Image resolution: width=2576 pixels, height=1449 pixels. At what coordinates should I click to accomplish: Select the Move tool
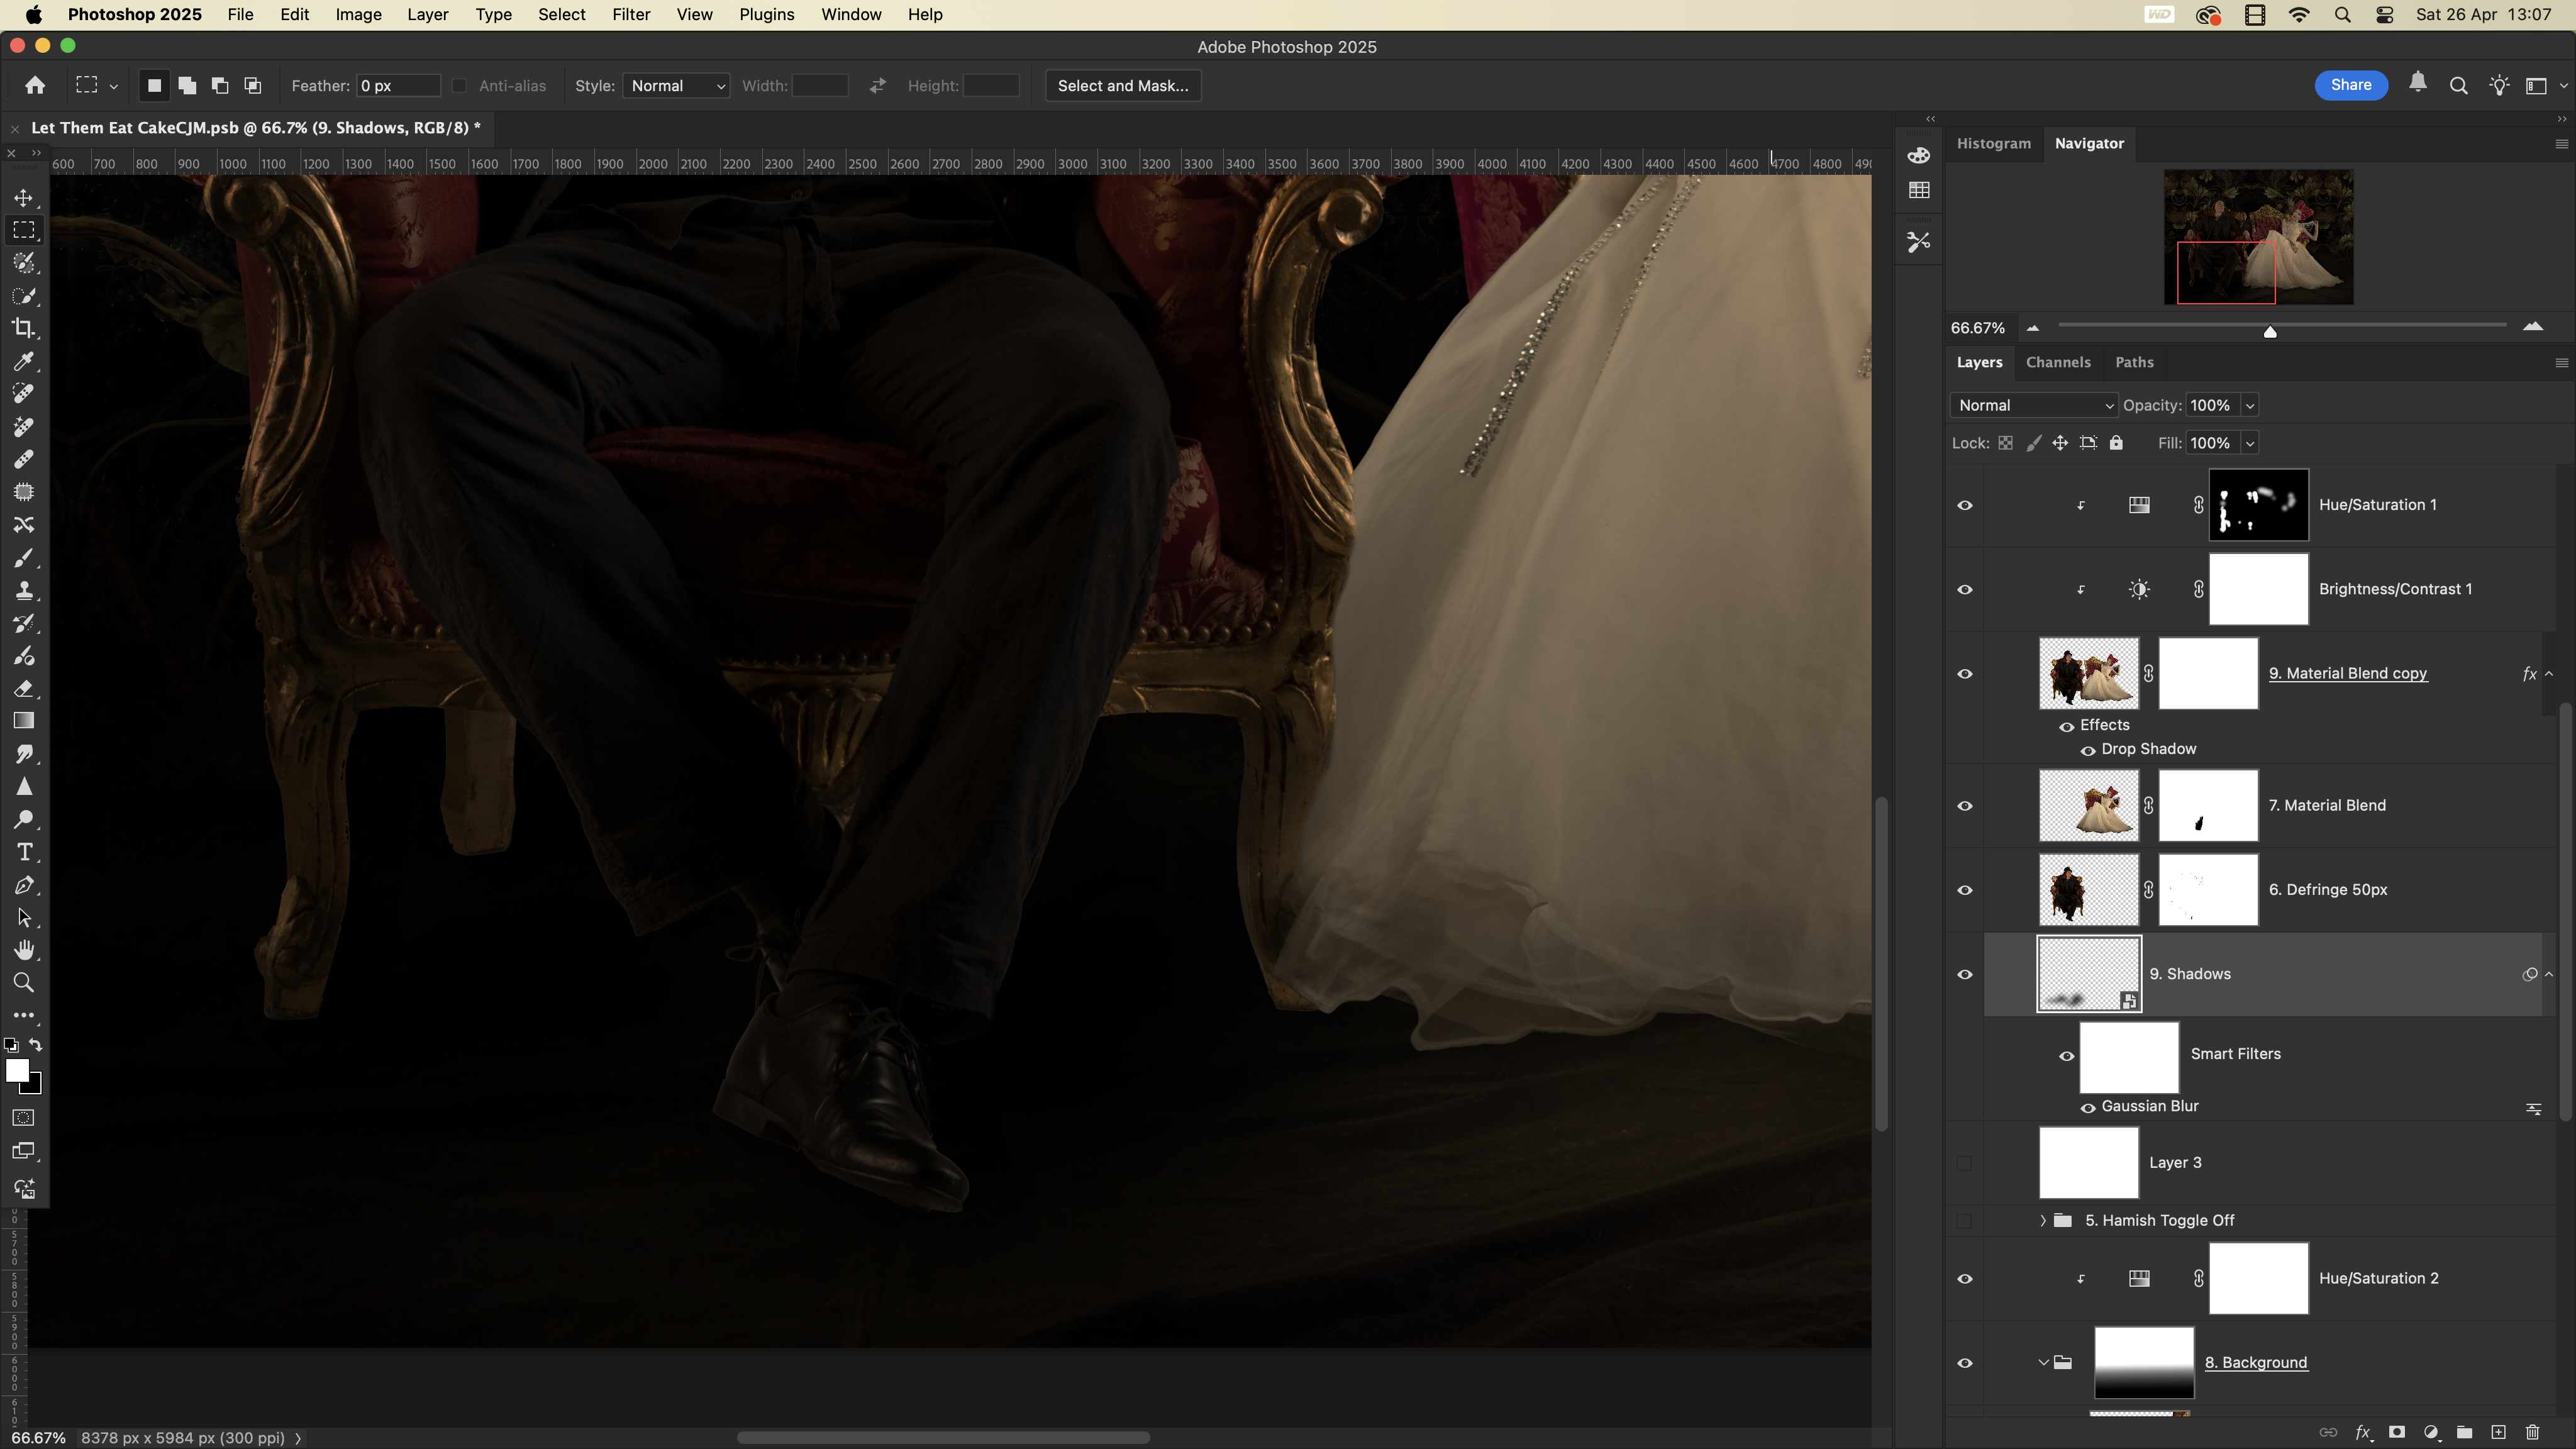tap(24, 197)
